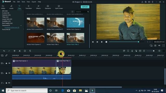166x93 pixels.
Task: Select the Subtitles (15) category
Action: coord(6,21)
